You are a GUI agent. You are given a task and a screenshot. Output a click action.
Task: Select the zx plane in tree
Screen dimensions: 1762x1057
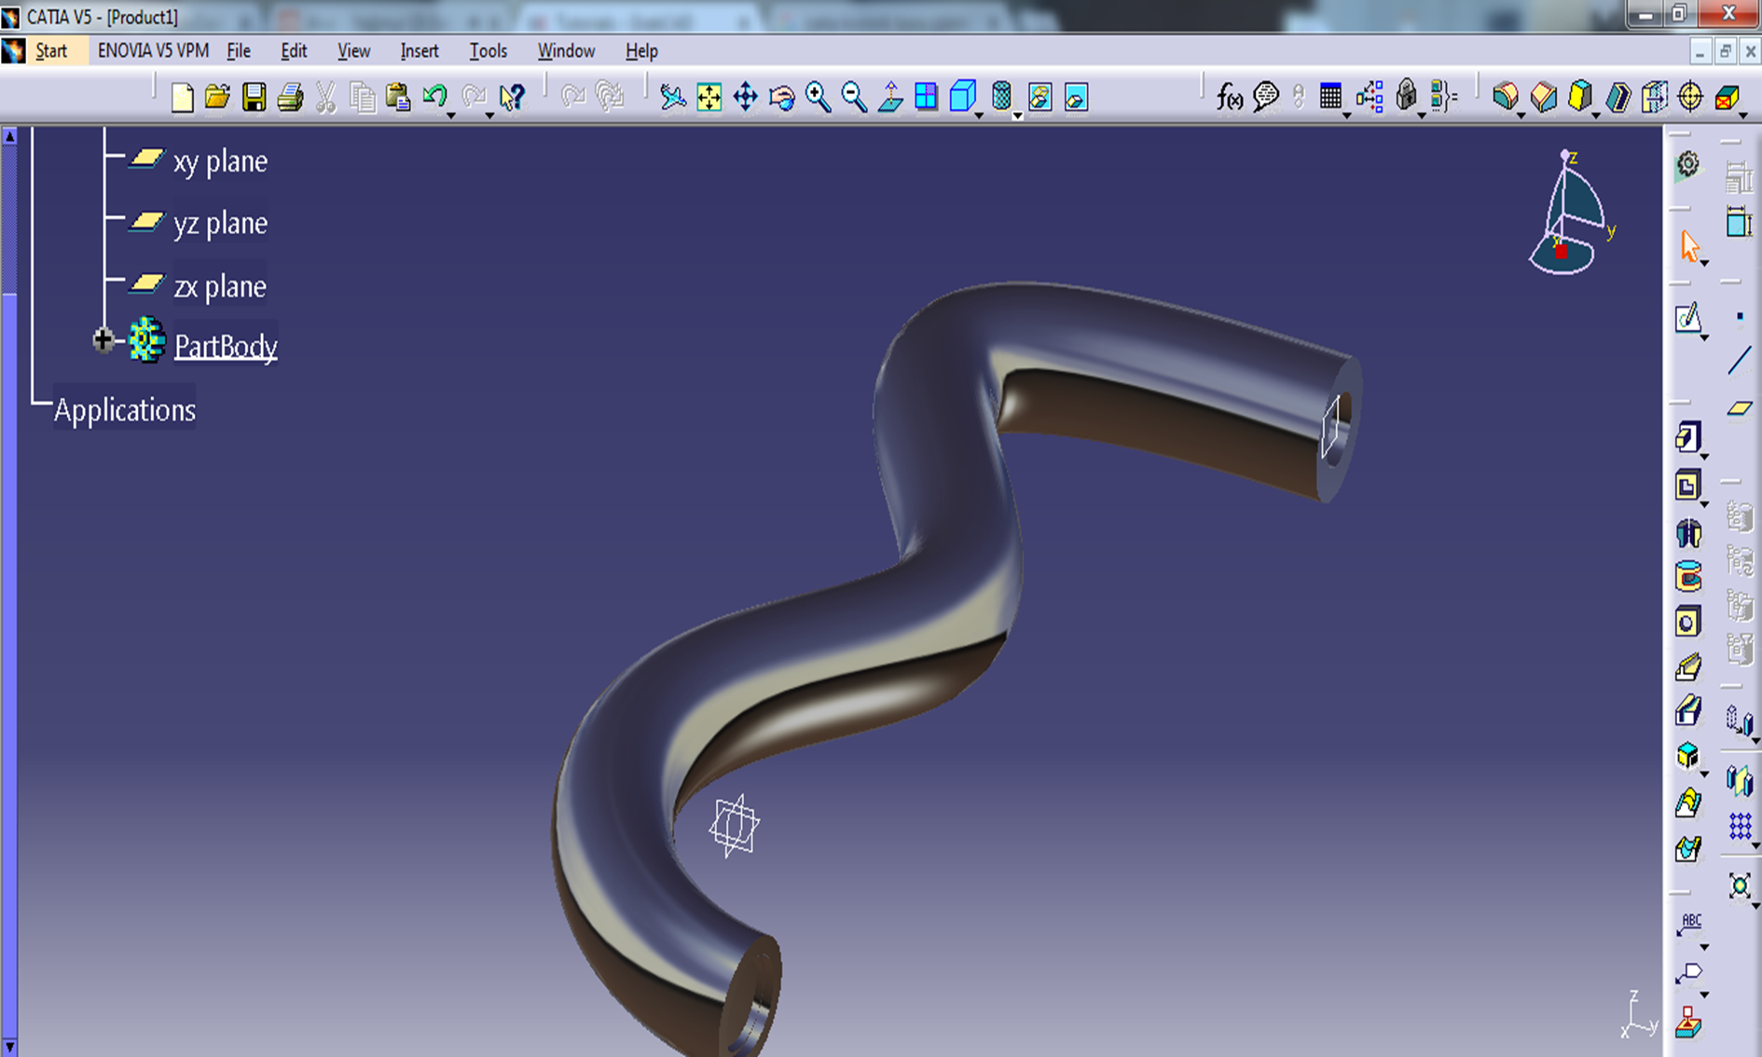(220, 286)
